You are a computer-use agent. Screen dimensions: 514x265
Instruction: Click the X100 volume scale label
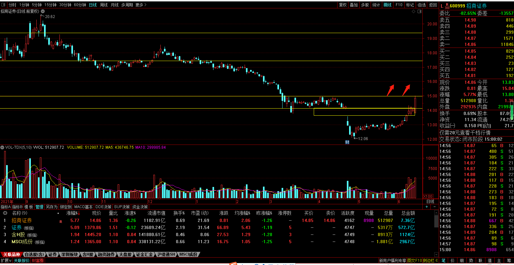click(428, 196)
